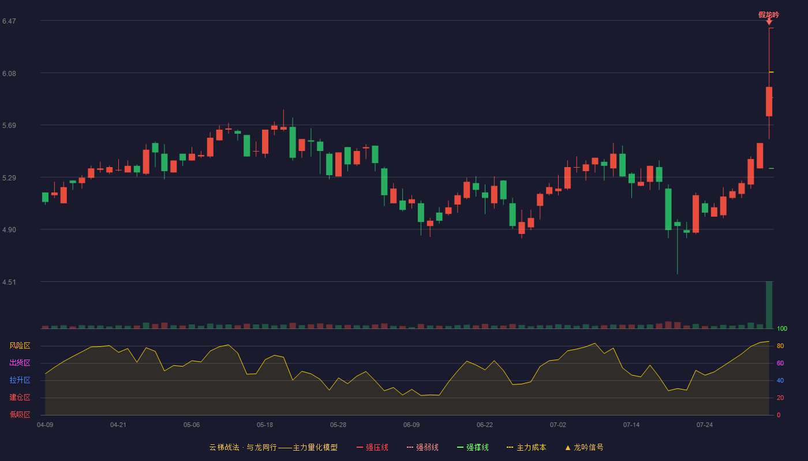Viewport: 808px width, 461px height.
Task: Click the 4.90 price axis label
Action: 9,230
